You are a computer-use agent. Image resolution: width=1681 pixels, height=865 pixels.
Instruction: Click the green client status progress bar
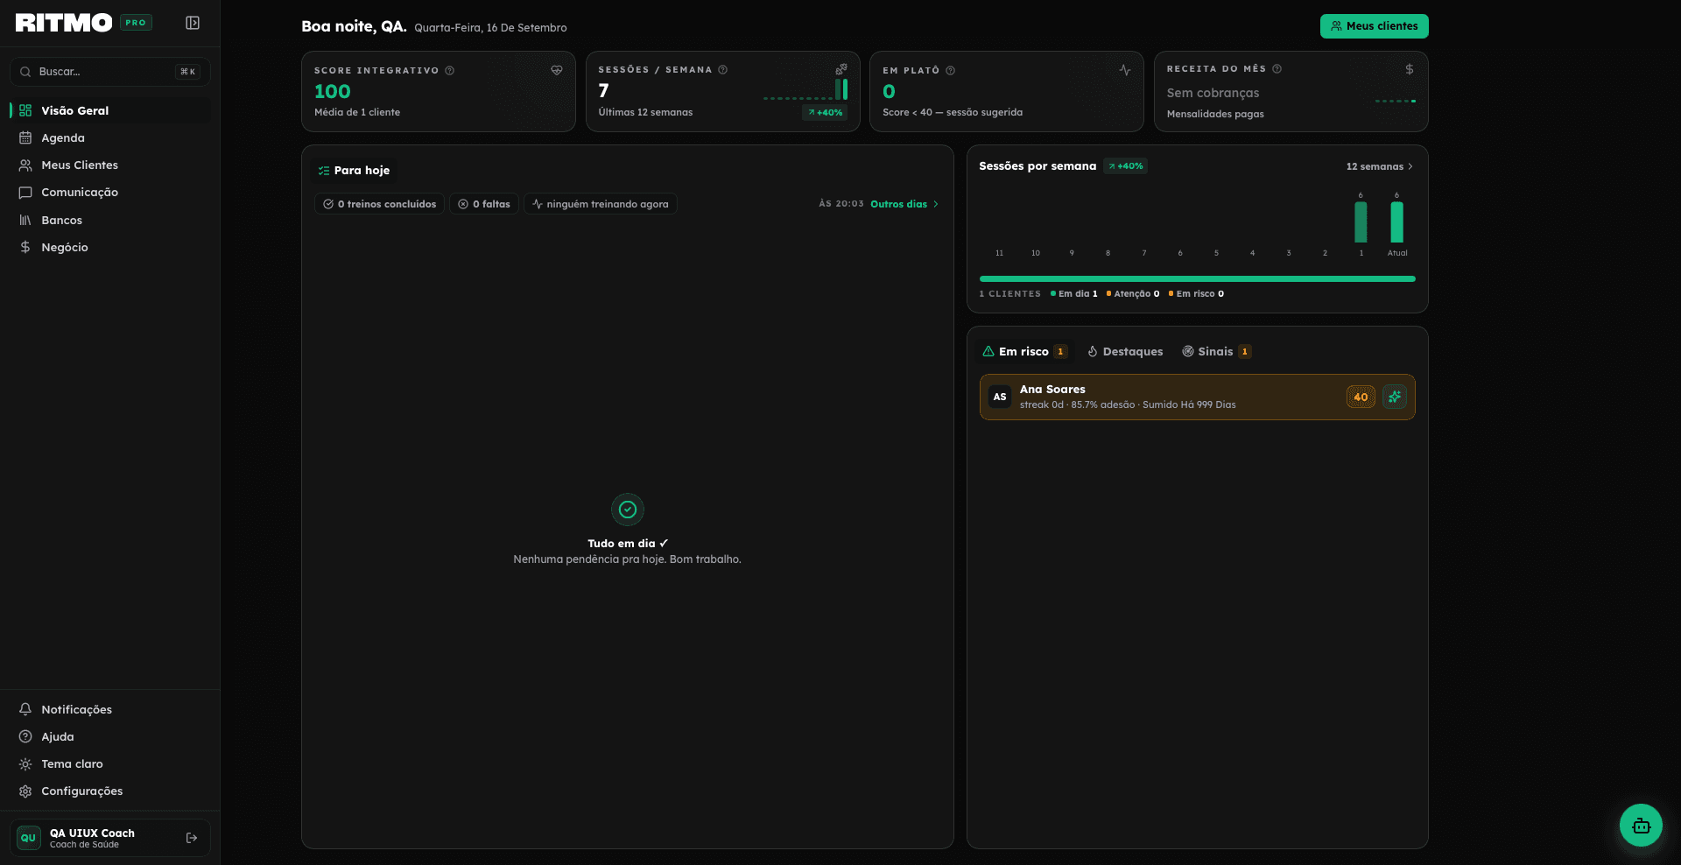click(1198, 278)
